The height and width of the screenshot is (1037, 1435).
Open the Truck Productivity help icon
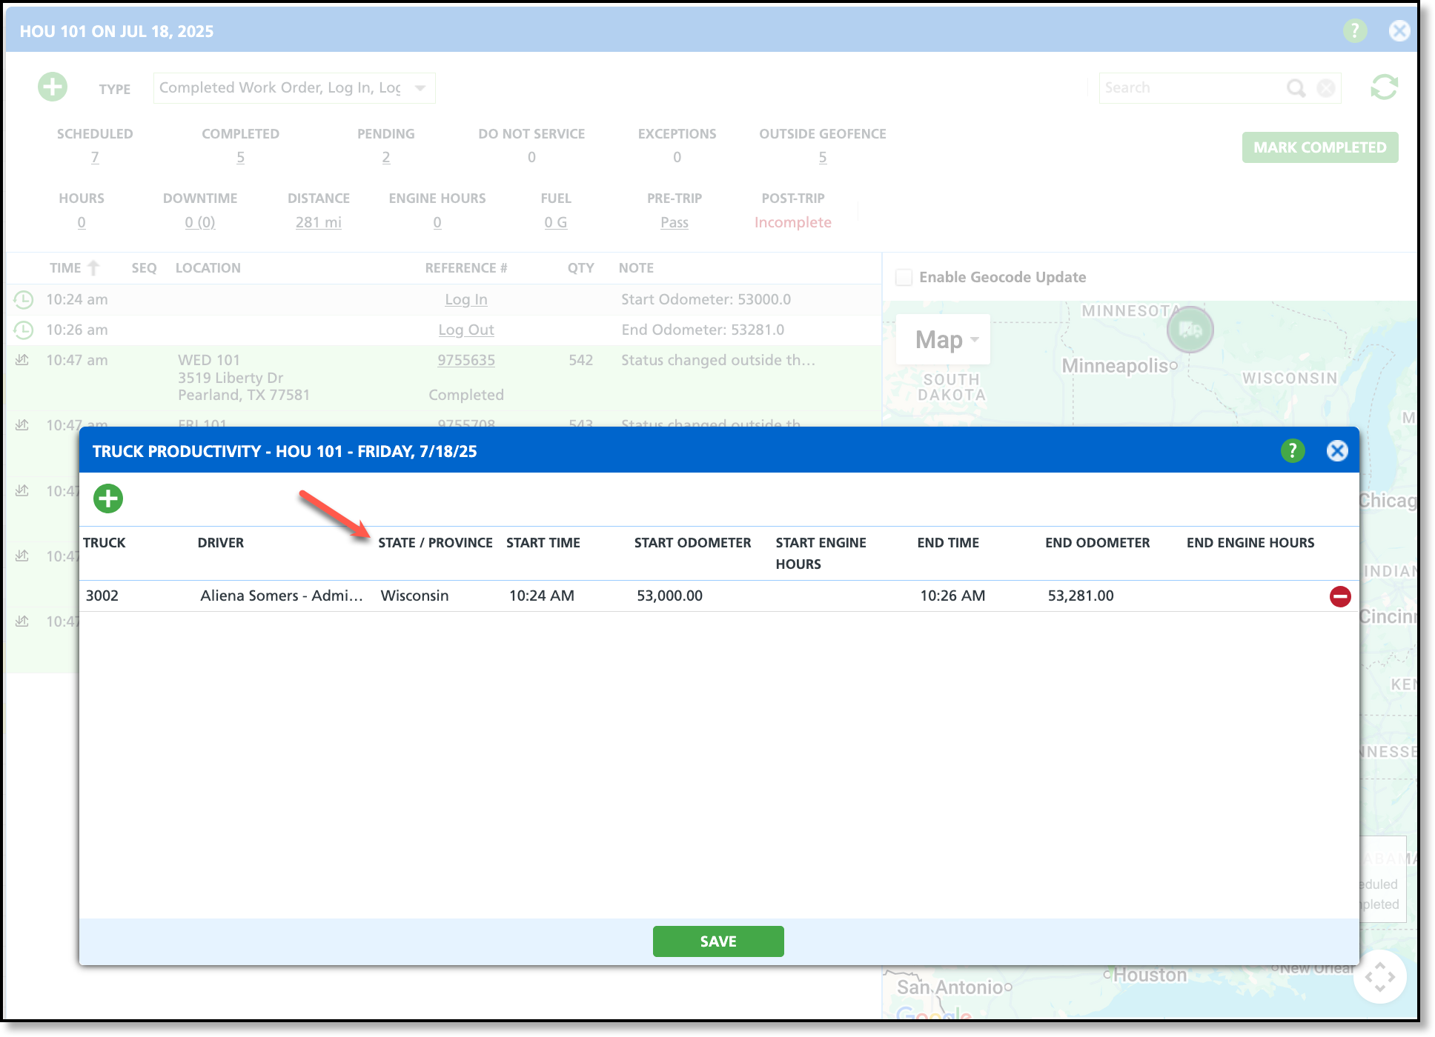[x=1292, y=451]
